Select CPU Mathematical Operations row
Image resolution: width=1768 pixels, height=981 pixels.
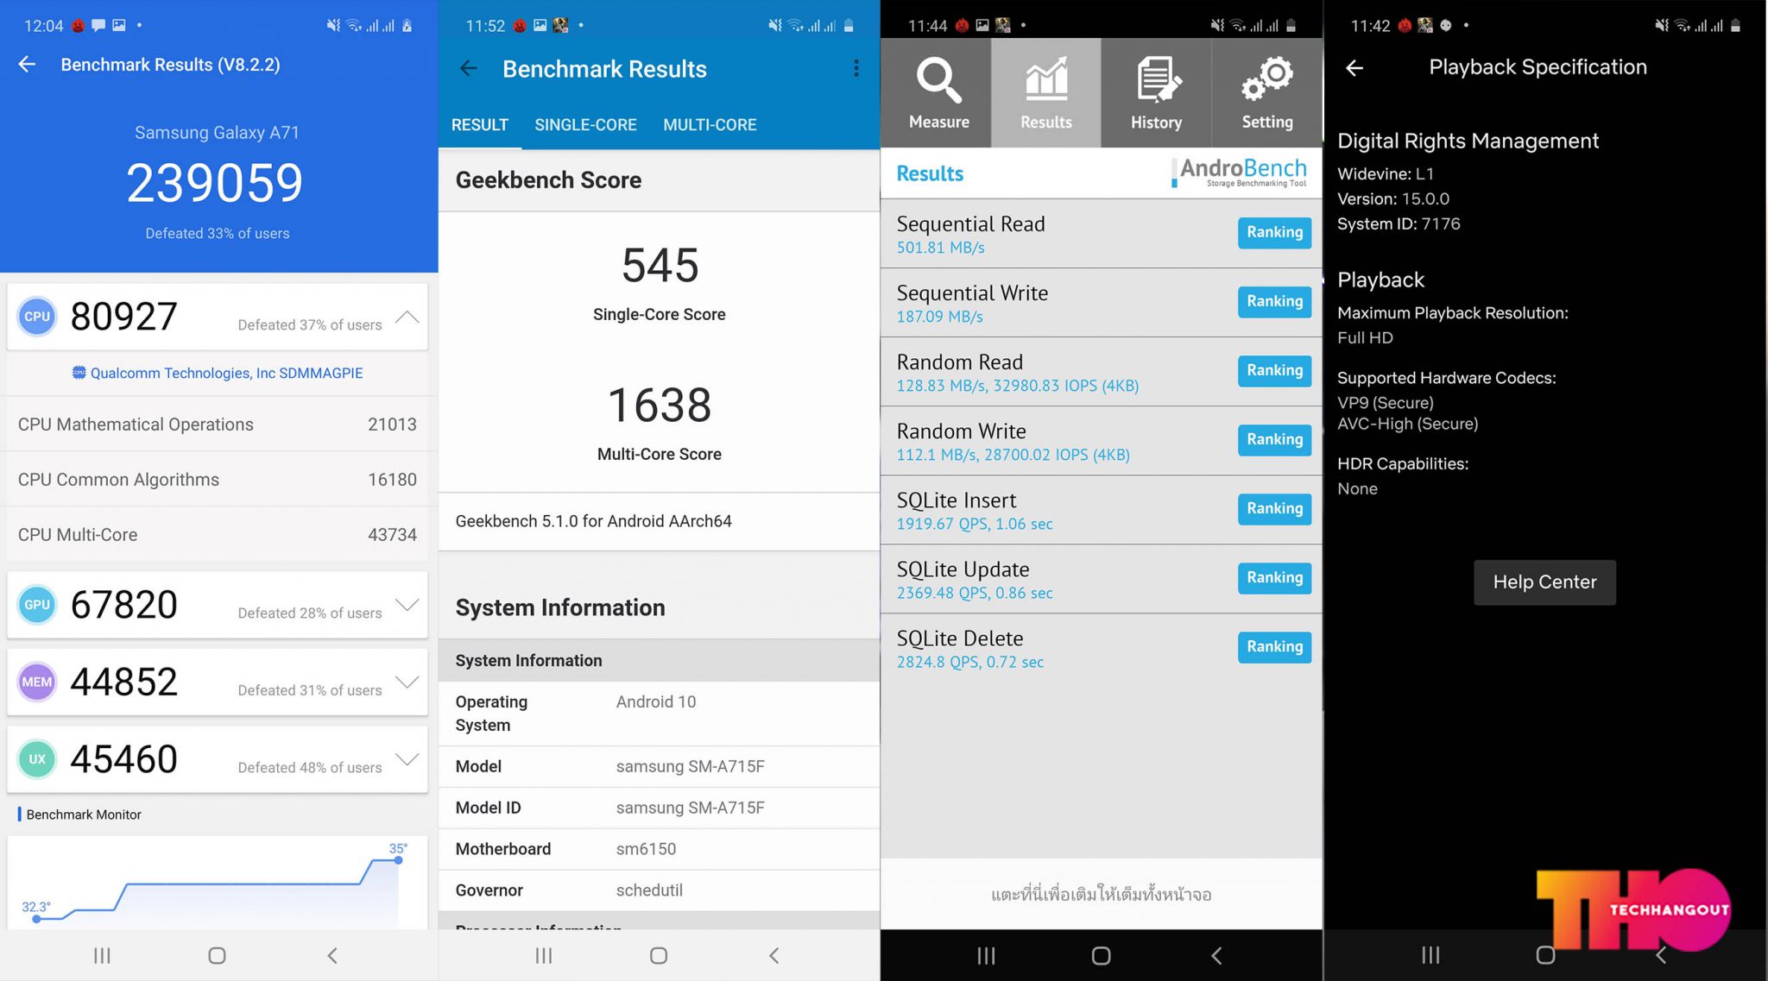[217, 424]
